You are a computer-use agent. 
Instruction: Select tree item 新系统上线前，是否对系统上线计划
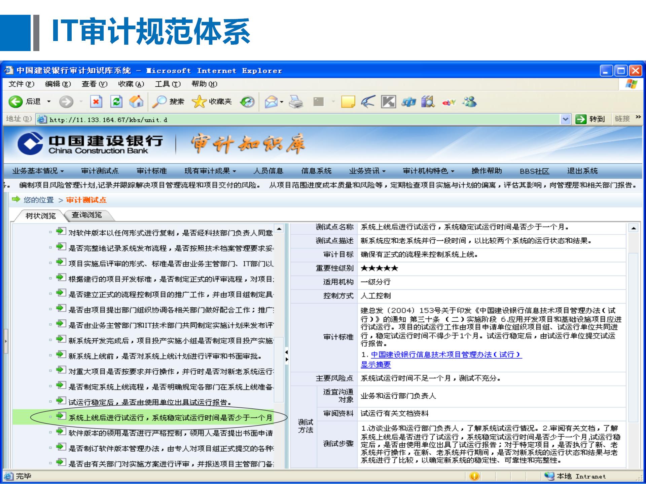pyautogui.click(x=165, y=356)
